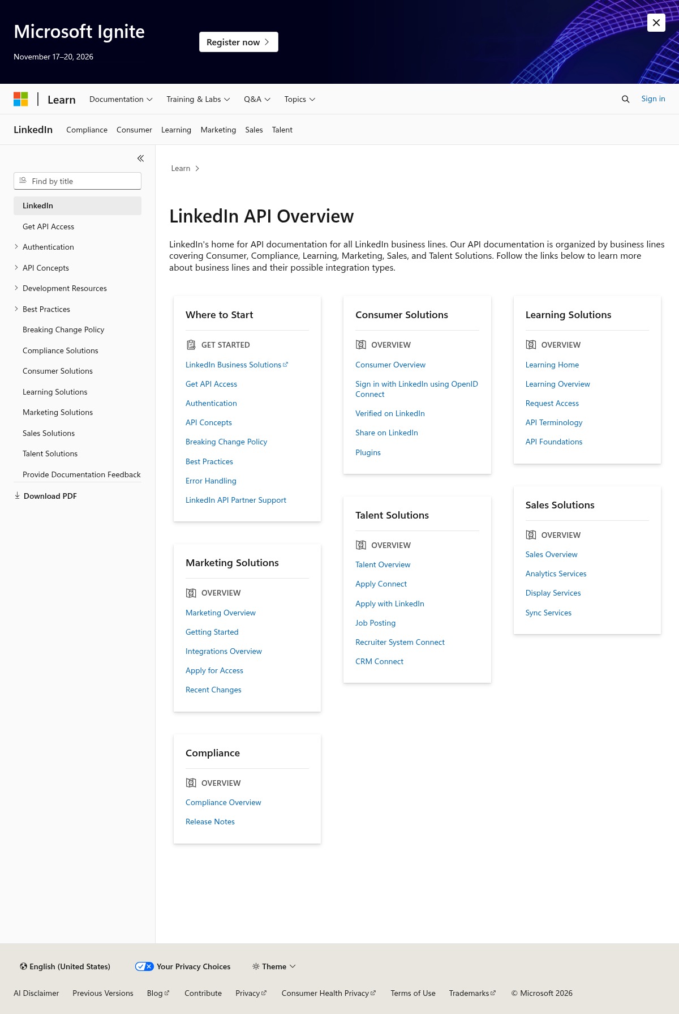Click the filter icon in Find by title box

coord(23,181)
